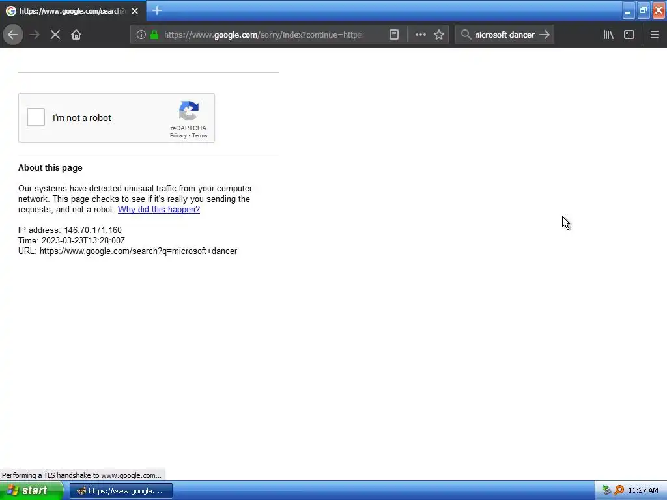Viewport: 667px width, 500px height.
Task: Minimize the Firefox window
Action: pyautogui.click(x=628, y=10)
